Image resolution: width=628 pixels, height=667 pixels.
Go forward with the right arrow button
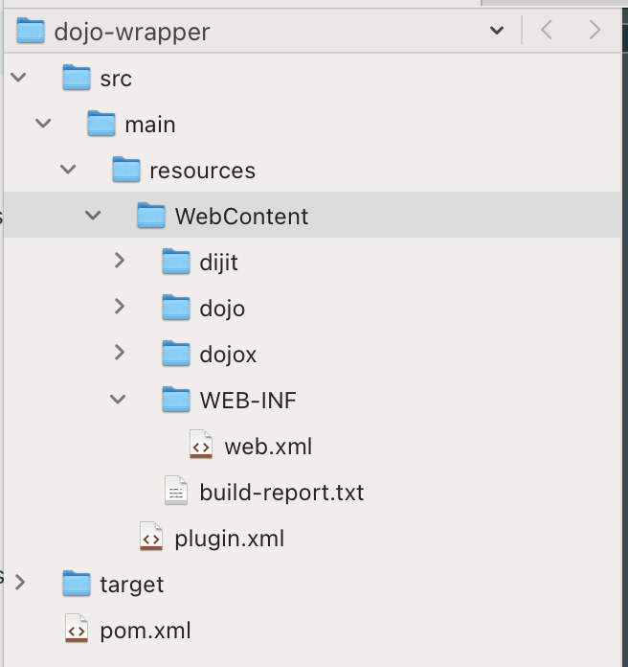click(594, 32)
